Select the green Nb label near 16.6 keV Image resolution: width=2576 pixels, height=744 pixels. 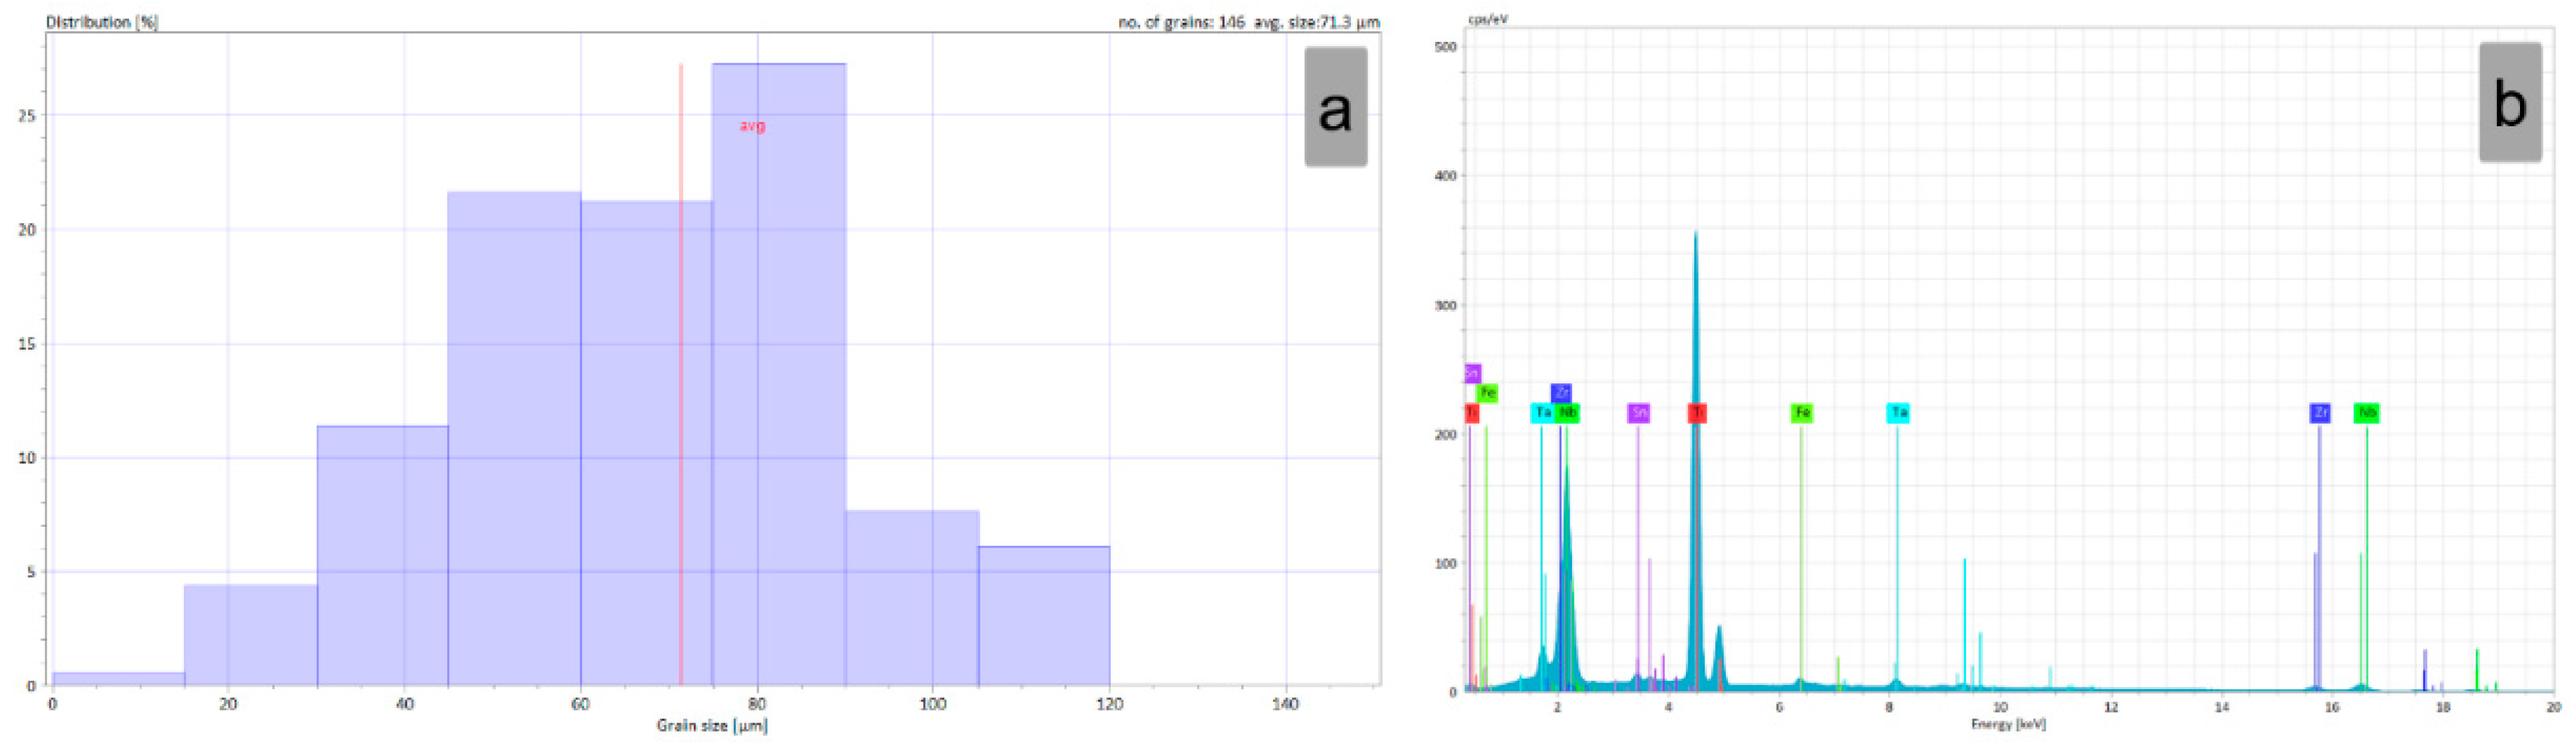pos(2366,413)
